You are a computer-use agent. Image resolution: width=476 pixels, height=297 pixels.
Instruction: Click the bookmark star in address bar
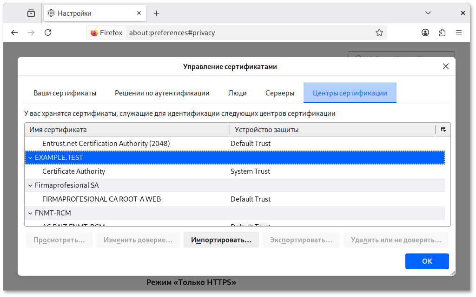point(380,32)
